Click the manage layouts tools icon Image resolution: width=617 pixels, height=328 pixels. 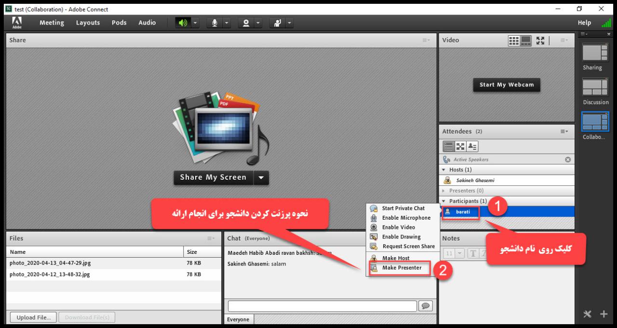pyautogui.click(x=587, y=315)
